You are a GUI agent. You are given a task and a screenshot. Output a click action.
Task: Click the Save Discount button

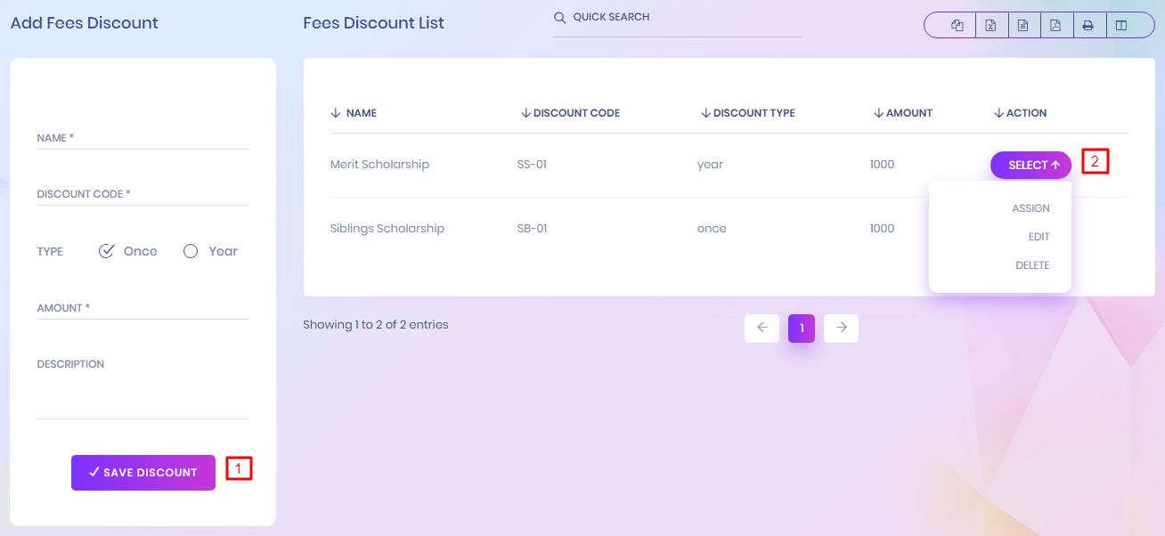[143, 473]
